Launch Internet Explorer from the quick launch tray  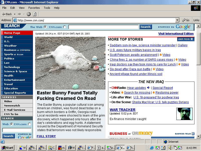pyautogui.click(x=152, y=148)
